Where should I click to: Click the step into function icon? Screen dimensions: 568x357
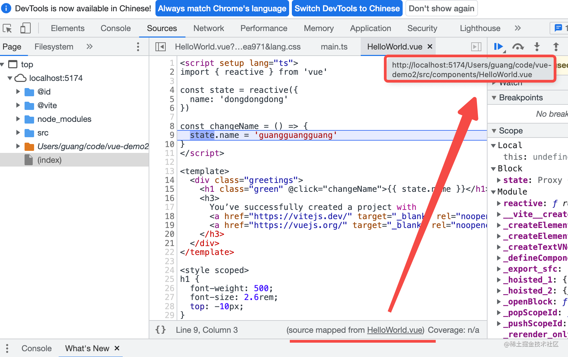point(537,47)
